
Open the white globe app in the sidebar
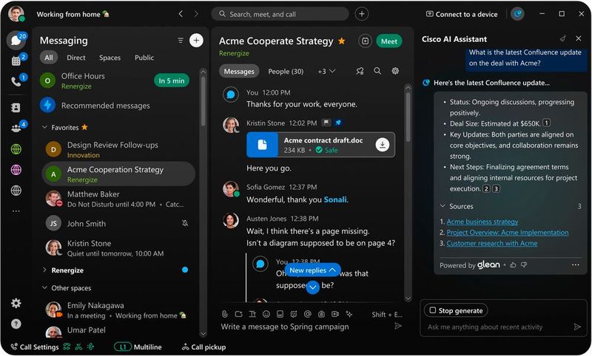pyautogui.click(x=16, y=191)
